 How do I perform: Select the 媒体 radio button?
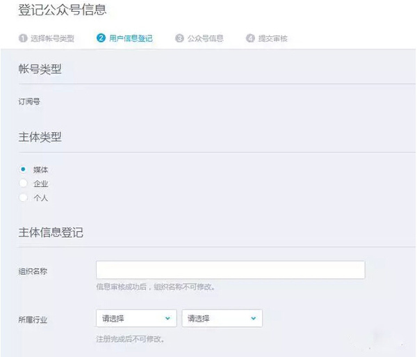(23, 169)
